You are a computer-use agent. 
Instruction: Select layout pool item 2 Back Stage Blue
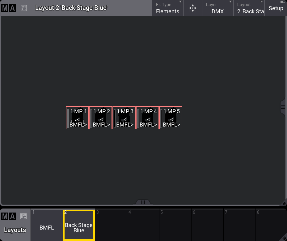click(79, 225)
